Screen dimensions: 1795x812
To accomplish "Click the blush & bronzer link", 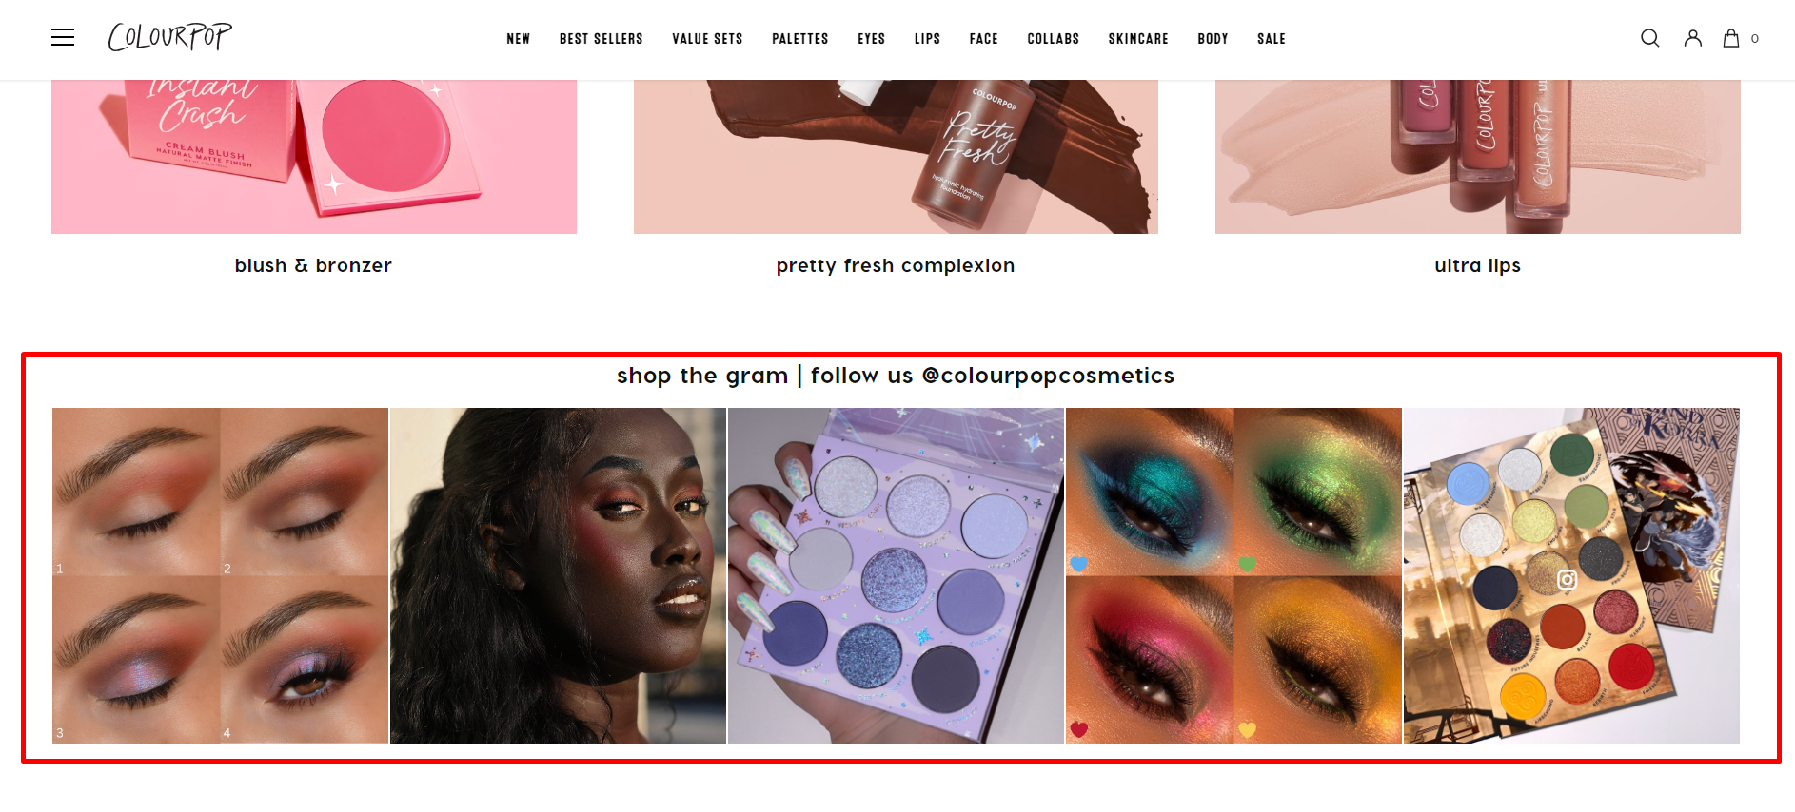I will (313, 265).
